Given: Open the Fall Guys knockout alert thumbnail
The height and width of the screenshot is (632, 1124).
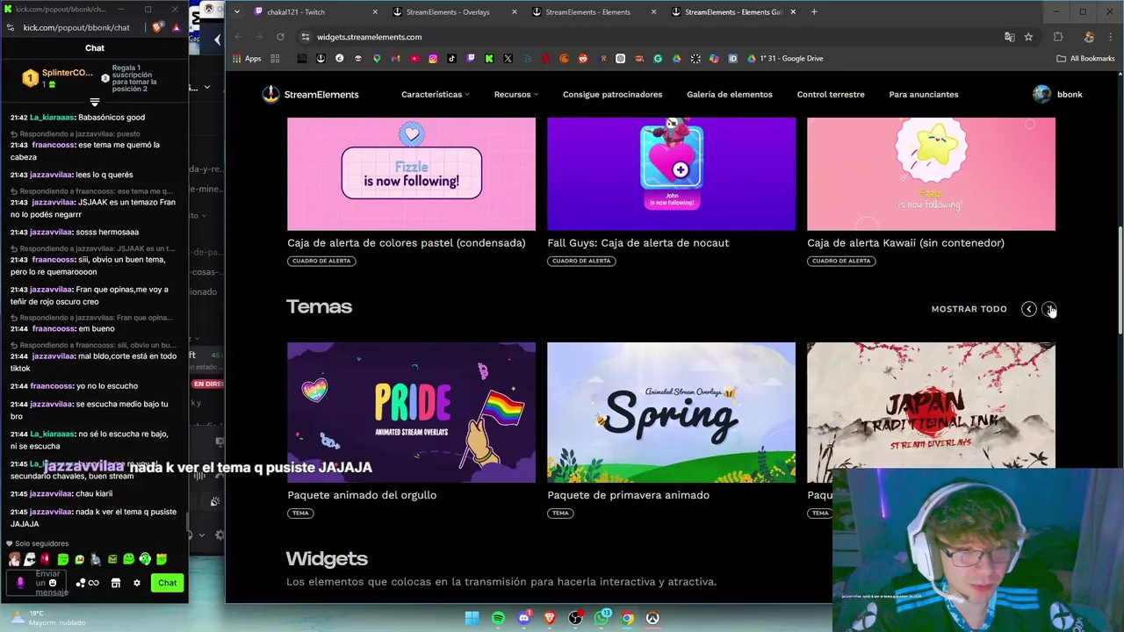Looking at the screenshot, I should coord(671,174).
